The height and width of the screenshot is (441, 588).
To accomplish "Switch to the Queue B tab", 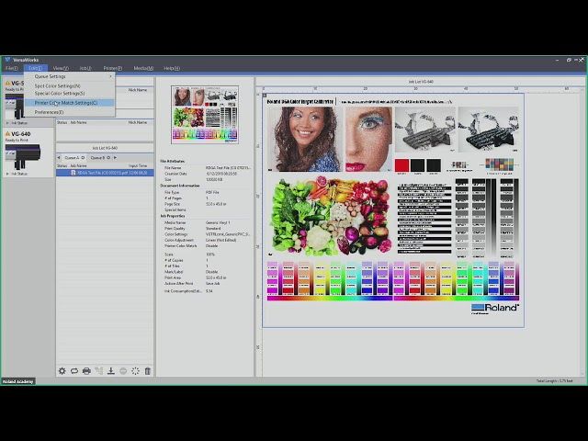I will [97, 157].
